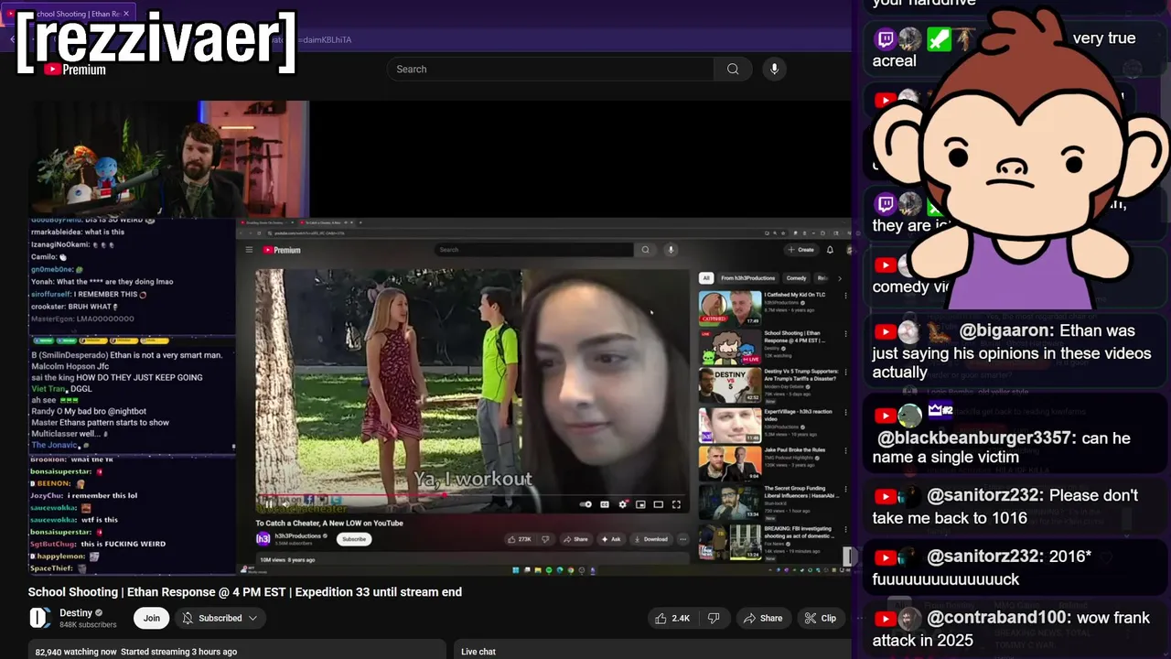Open settings gear in inner player
The height and width of the screenshot is (659, 1171).
(x=623, y=504)
